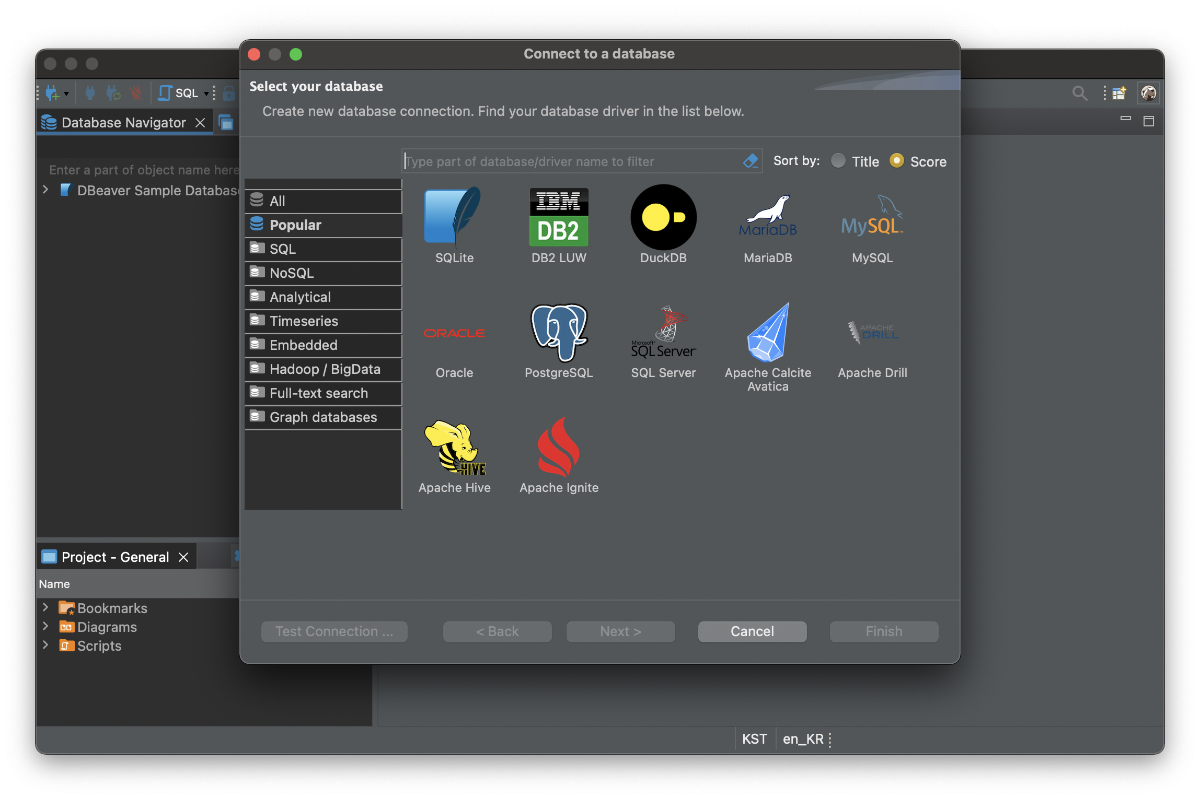Select the MariaDB driver
Image resolution: width=1200 pixels, height=798 pixels.
tap(768, 226)
